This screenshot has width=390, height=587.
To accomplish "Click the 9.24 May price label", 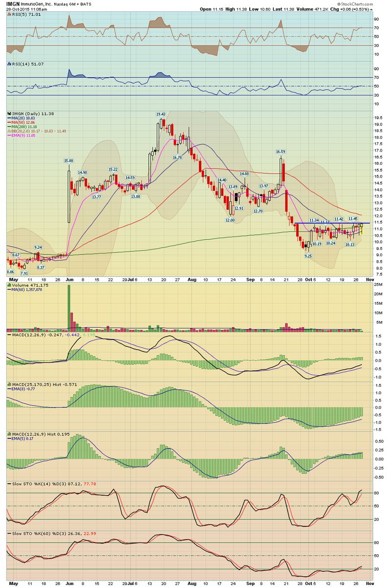I will (38, 248).
